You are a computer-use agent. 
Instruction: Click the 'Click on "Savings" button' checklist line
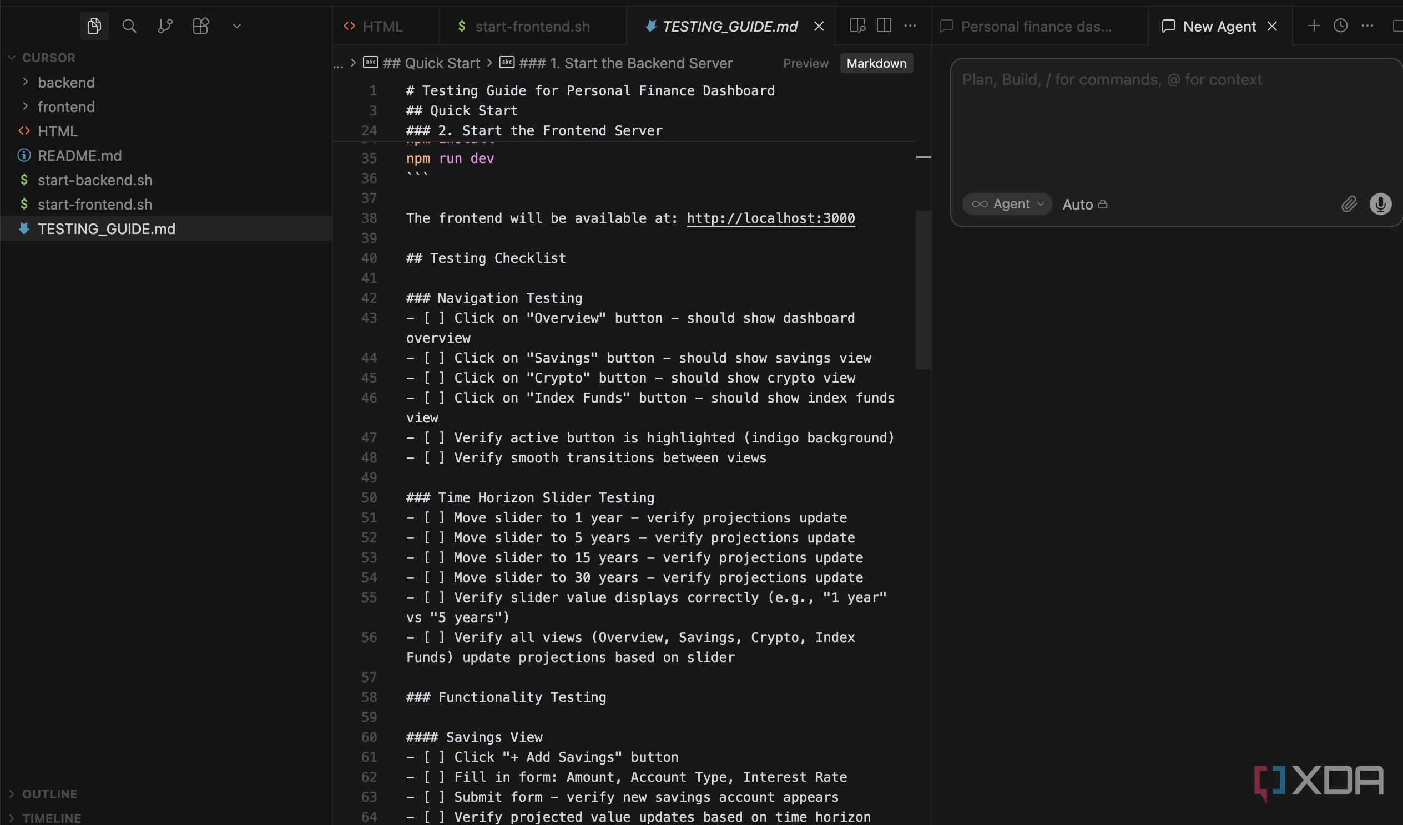coord(639,358)
